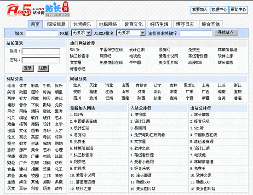Open 网页吧 in 热门网站推荐
The width and height of the screenshot is (253, 195).
[105, 56]
